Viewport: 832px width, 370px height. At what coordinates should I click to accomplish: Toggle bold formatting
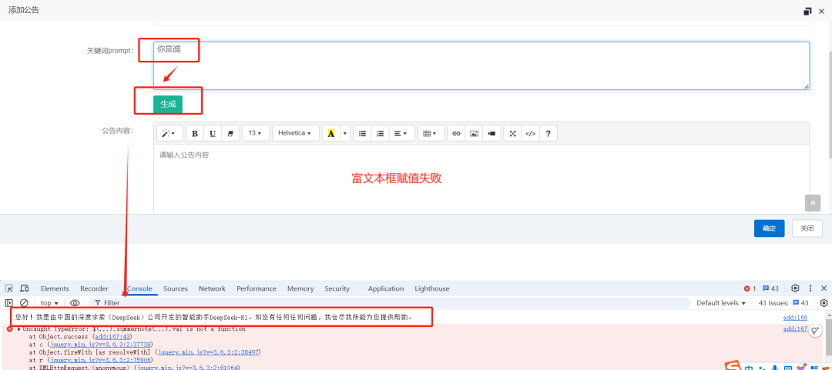point(195,133)
